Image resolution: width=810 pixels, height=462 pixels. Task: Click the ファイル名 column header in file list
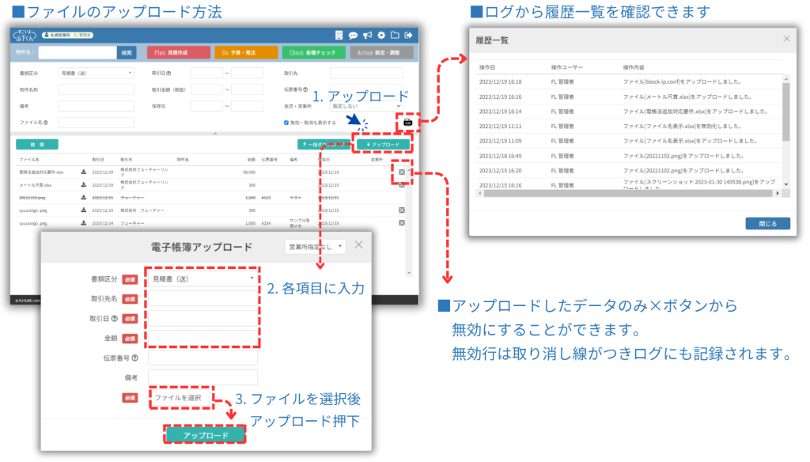[29, 160]
